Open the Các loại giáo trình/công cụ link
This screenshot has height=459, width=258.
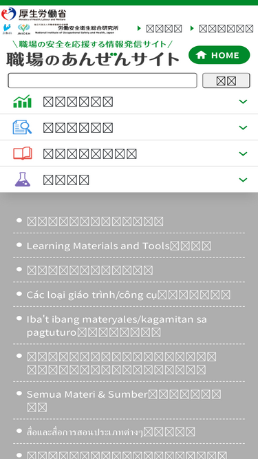[x=129, y=295]
